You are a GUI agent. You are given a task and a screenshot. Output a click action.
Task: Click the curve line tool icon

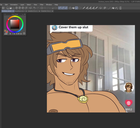tap(109, 8)
